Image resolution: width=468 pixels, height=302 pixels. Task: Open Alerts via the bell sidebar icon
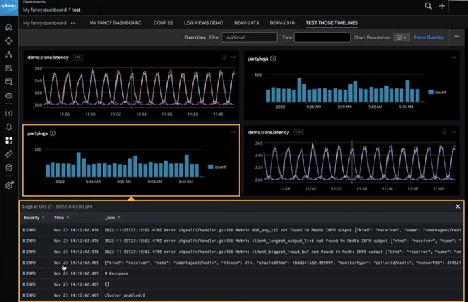[9, 127]
